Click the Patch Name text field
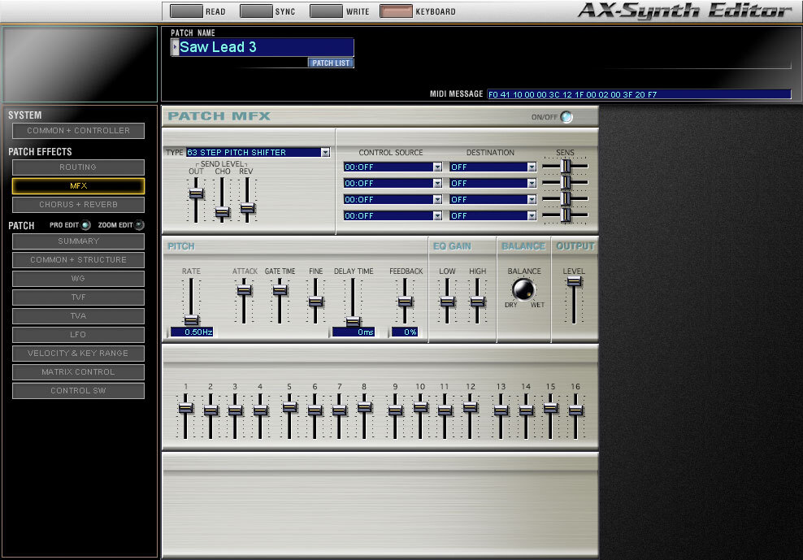The height and width of the screenshot is (560, 803). point(265,47)
